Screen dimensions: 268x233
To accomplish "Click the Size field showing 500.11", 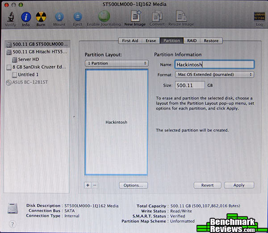I will (190, 85).
